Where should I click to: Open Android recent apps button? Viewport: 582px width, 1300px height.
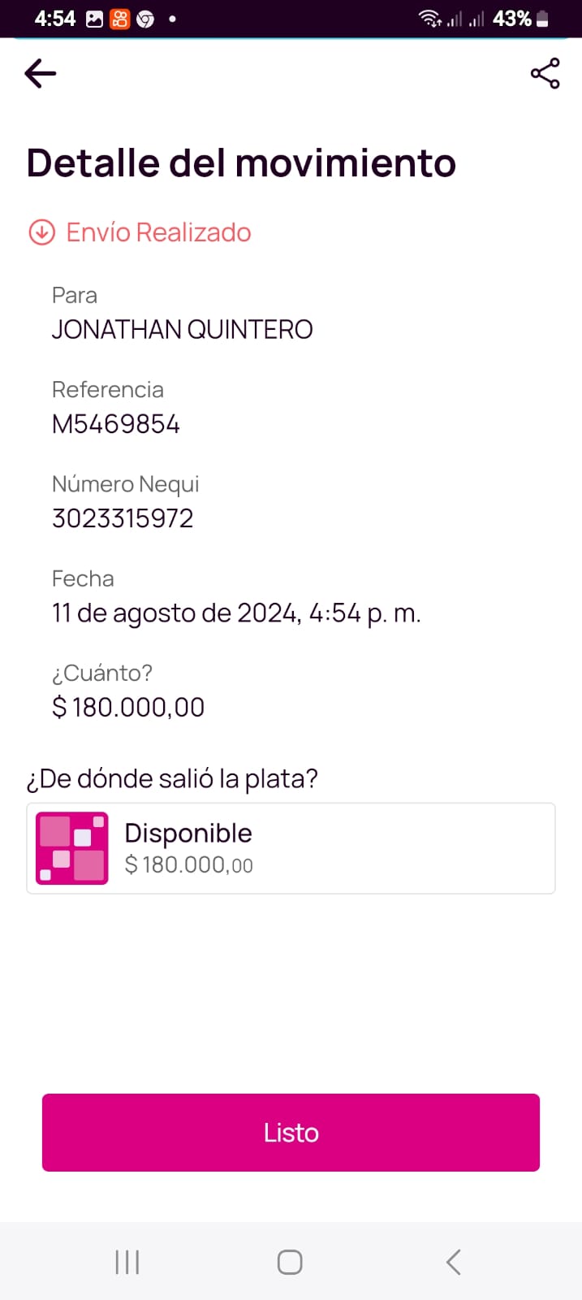(x=127, y=1262)
